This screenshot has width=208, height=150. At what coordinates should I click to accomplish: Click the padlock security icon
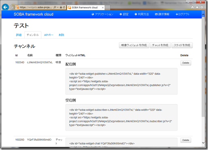pos(61,7)
